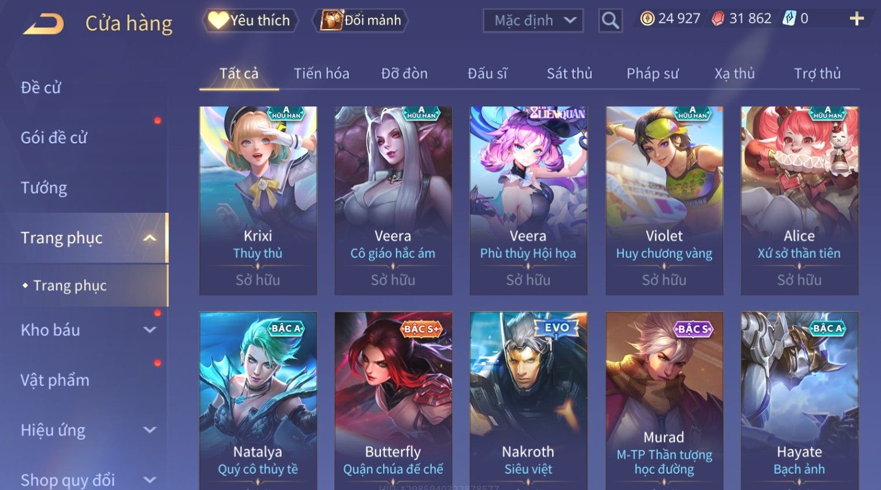This screenshot has height=490, width=881.
Task: Click the blue voucher currency icon
Action: pos(789,19)
